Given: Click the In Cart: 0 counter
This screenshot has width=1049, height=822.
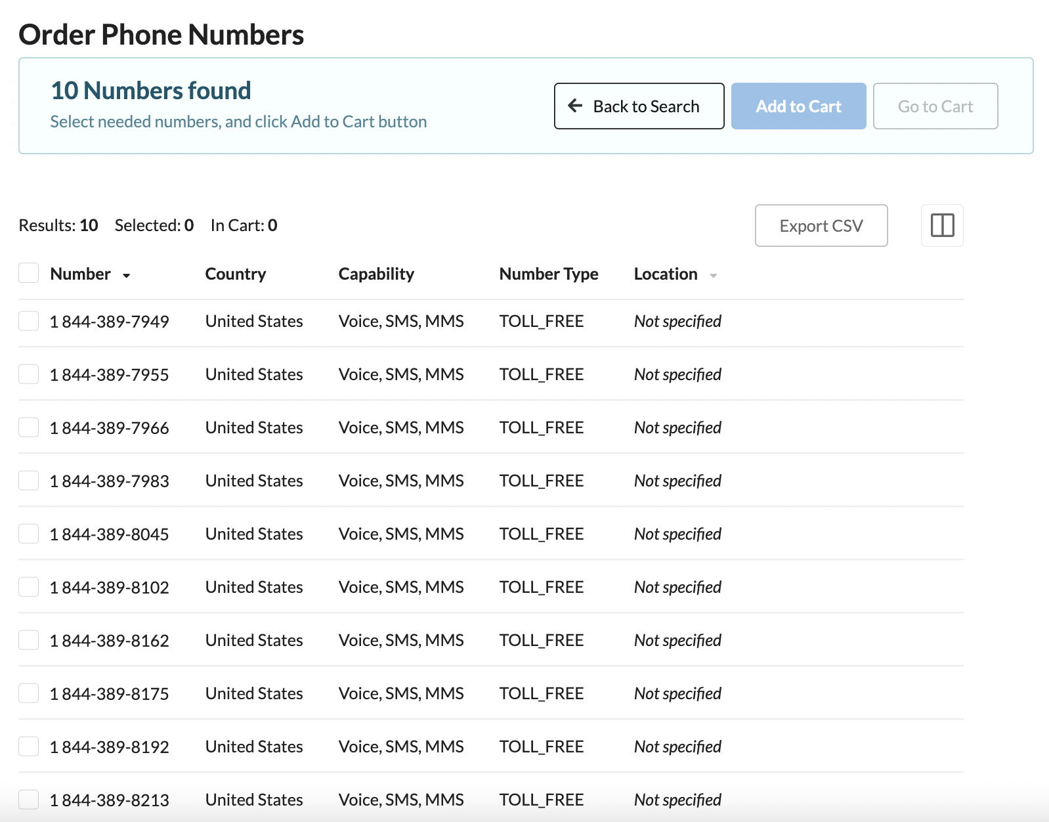Looking at the screenshot, I should click(x=244, y=225).
